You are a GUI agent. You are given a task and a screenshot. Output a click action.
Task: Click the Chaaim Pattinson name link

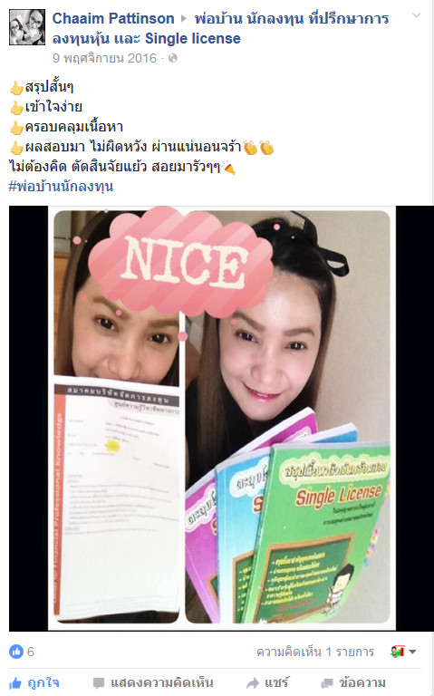tap(113, 19)
